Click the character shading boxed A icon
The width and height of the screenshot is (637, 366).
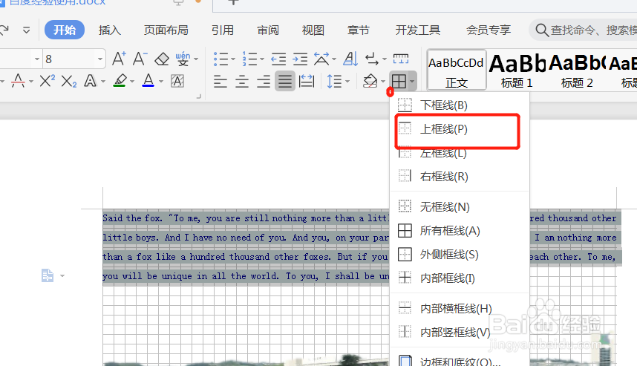point(177,81)
